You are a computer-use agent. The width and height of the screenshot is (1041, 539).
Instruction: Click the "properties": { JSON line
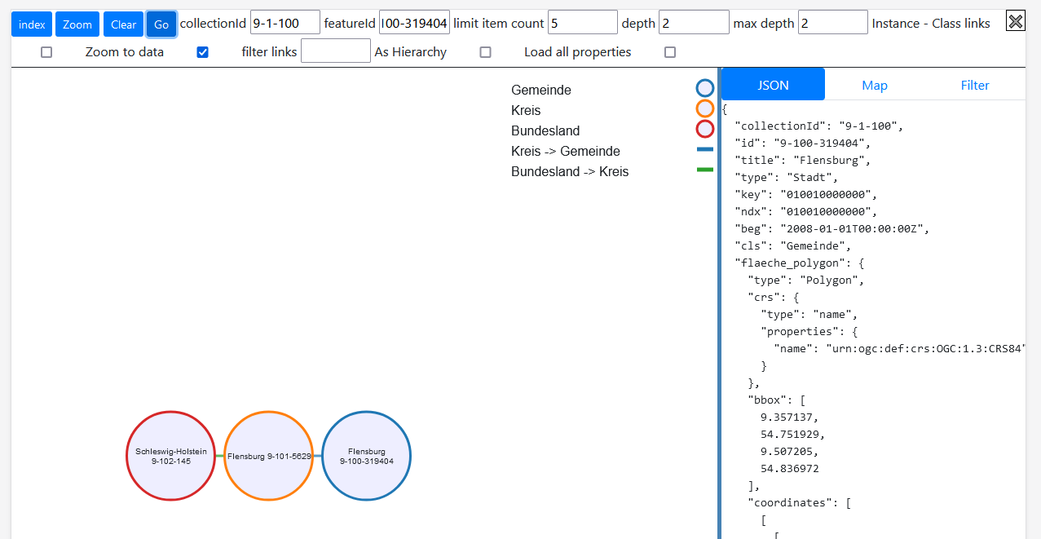point(809,331)
